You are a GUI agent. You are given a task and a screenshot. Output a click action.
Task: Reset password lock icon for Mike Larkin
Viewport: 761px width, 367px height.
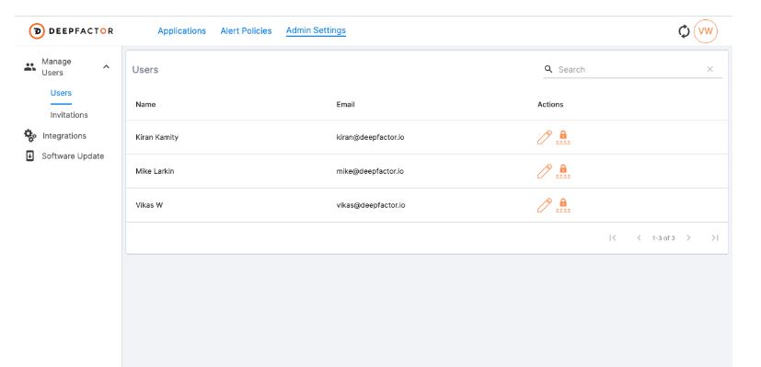(563, 171)
